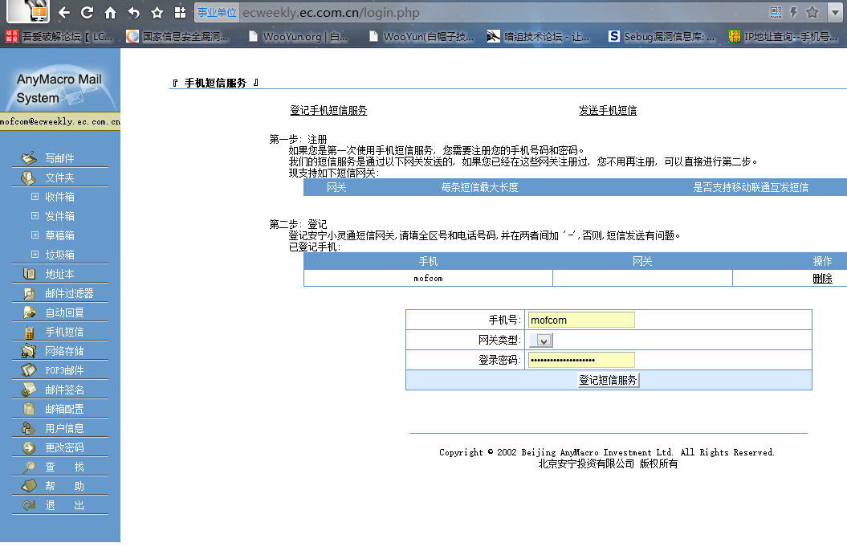
Task: Reload the page with refresh icon
Action: 87,12
